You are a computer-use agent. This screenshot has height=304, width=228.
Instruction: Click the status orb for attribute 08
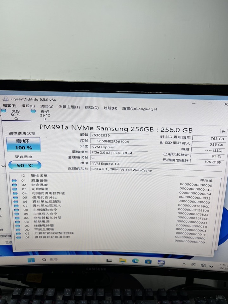pyautogui.click(x=16, y=210)
